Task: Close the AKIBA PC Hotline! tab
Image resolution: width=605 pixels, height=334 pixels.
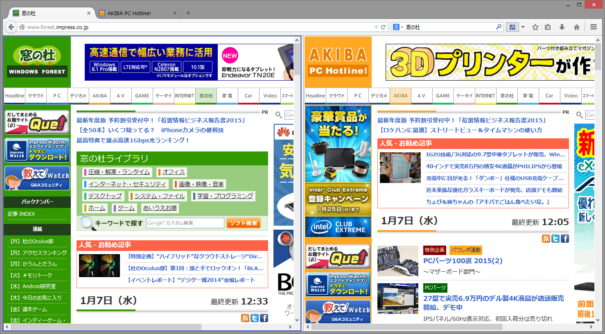Action: click(175, 13)
